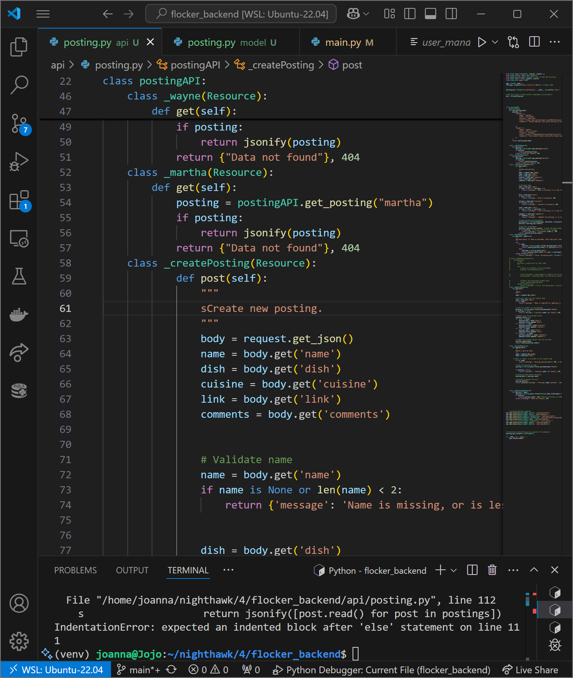Go forward with the right arrow
The width and height of the screenshot is (573, 678).
pyautogui.click(x=129, y=14)
